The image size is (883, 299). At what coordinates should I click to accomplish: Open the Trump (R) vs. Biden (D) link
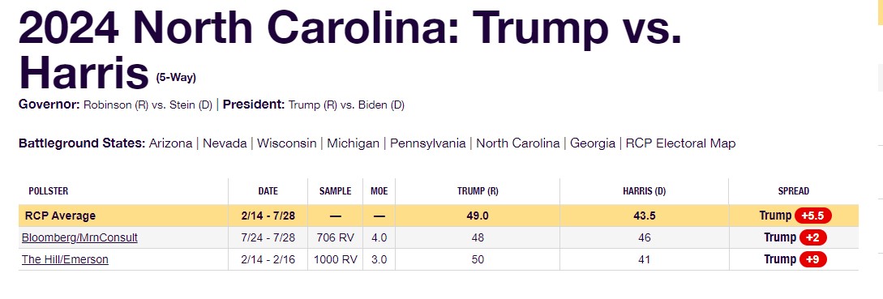(x=346, y=105)
